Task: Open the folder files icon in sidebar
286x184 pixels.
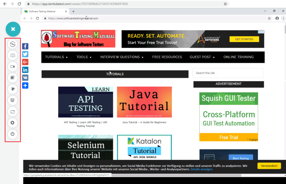Action: click(x=13, y=111)
